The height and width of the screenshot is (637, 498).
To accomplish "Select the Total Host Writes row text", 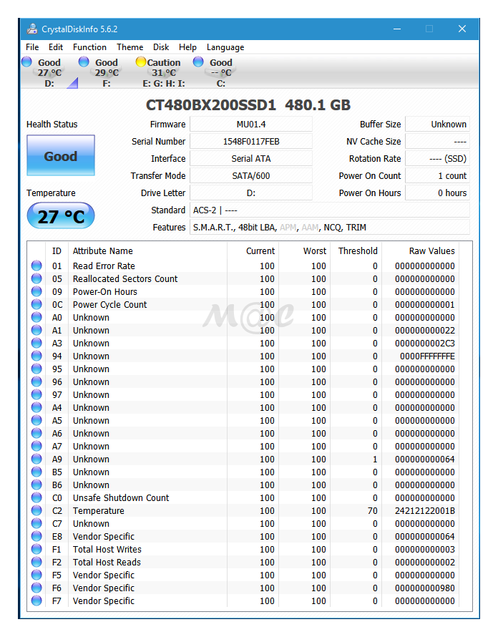I will (107, 549).
